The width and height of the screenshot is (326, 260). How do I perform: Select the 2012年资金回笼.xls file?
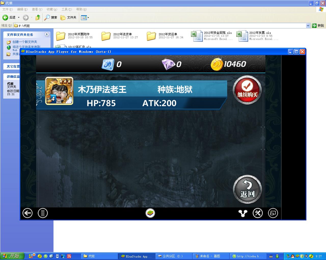(212, 36)
